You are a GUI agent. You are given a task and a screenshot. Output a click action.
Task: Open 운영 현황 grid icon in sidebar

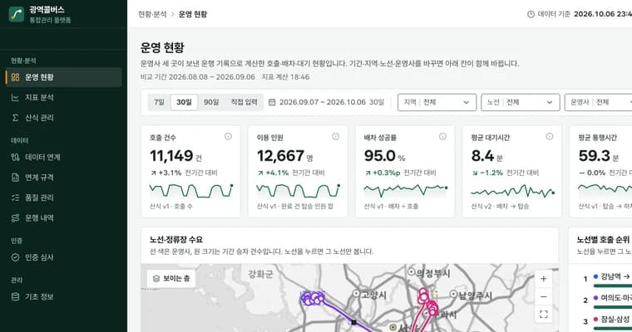(x=15, y=77)
